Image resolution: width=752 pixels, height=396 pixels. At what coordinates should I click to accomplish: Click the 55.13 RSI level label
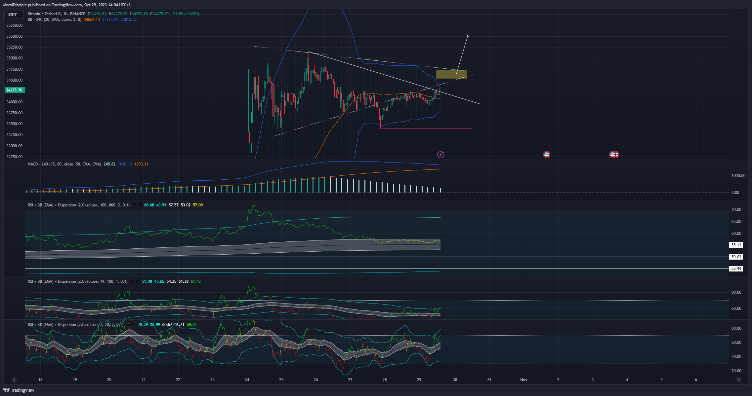pos(736,245)
